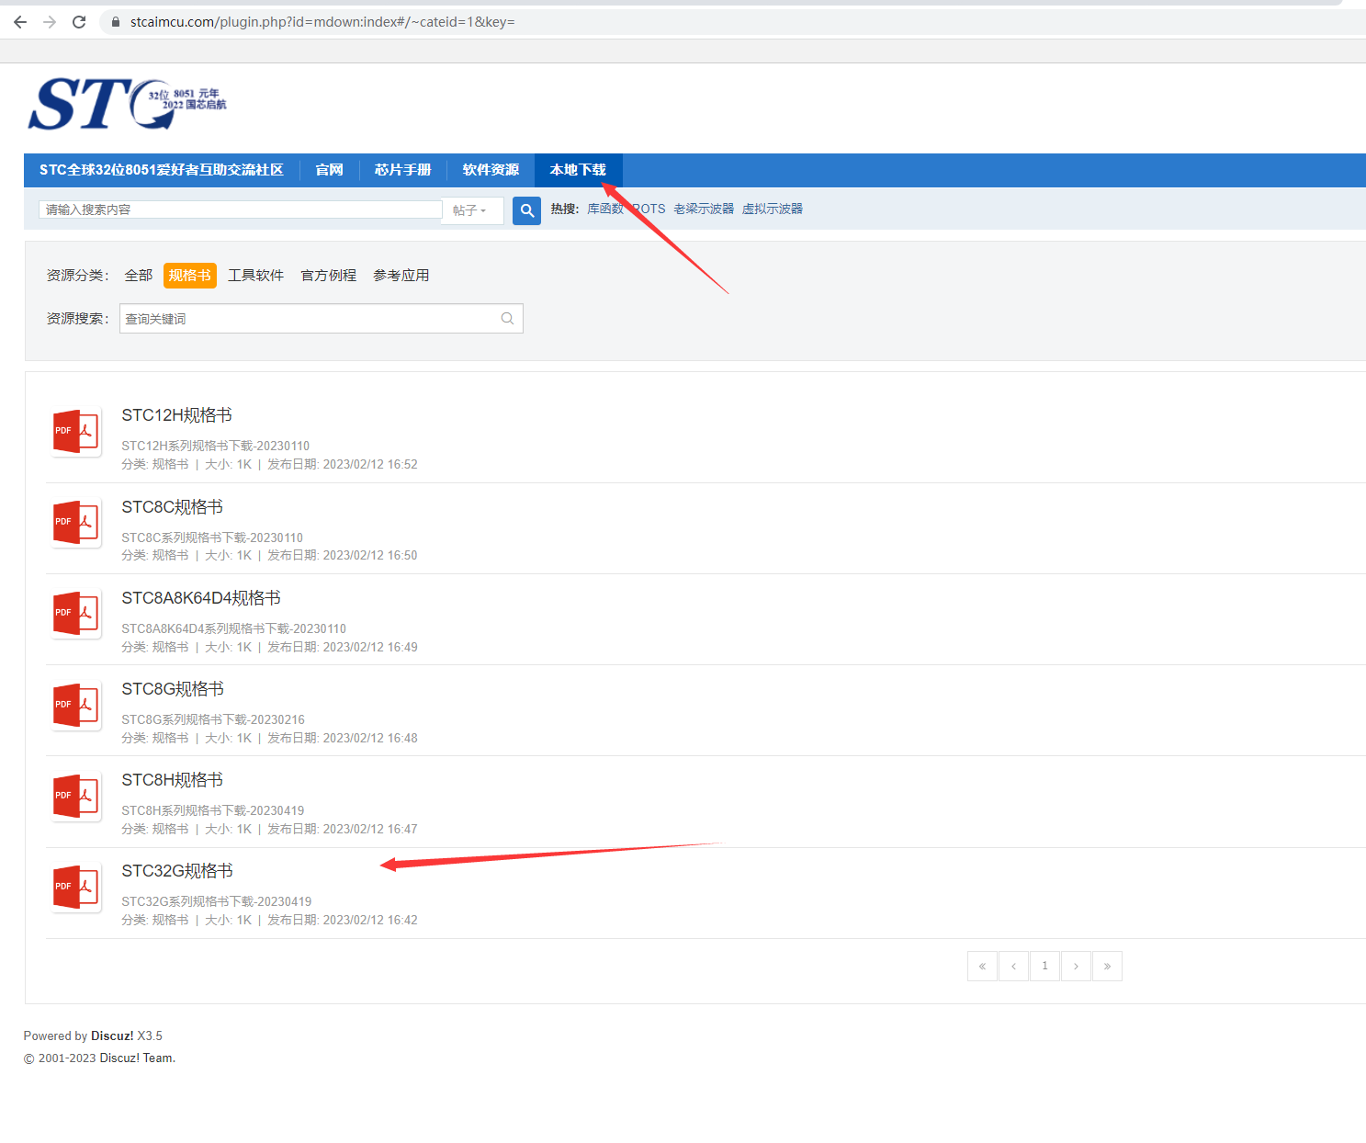Click the padlock site info icon
The height and width of the screenshot is (1143, 1366).
point(116,22)
